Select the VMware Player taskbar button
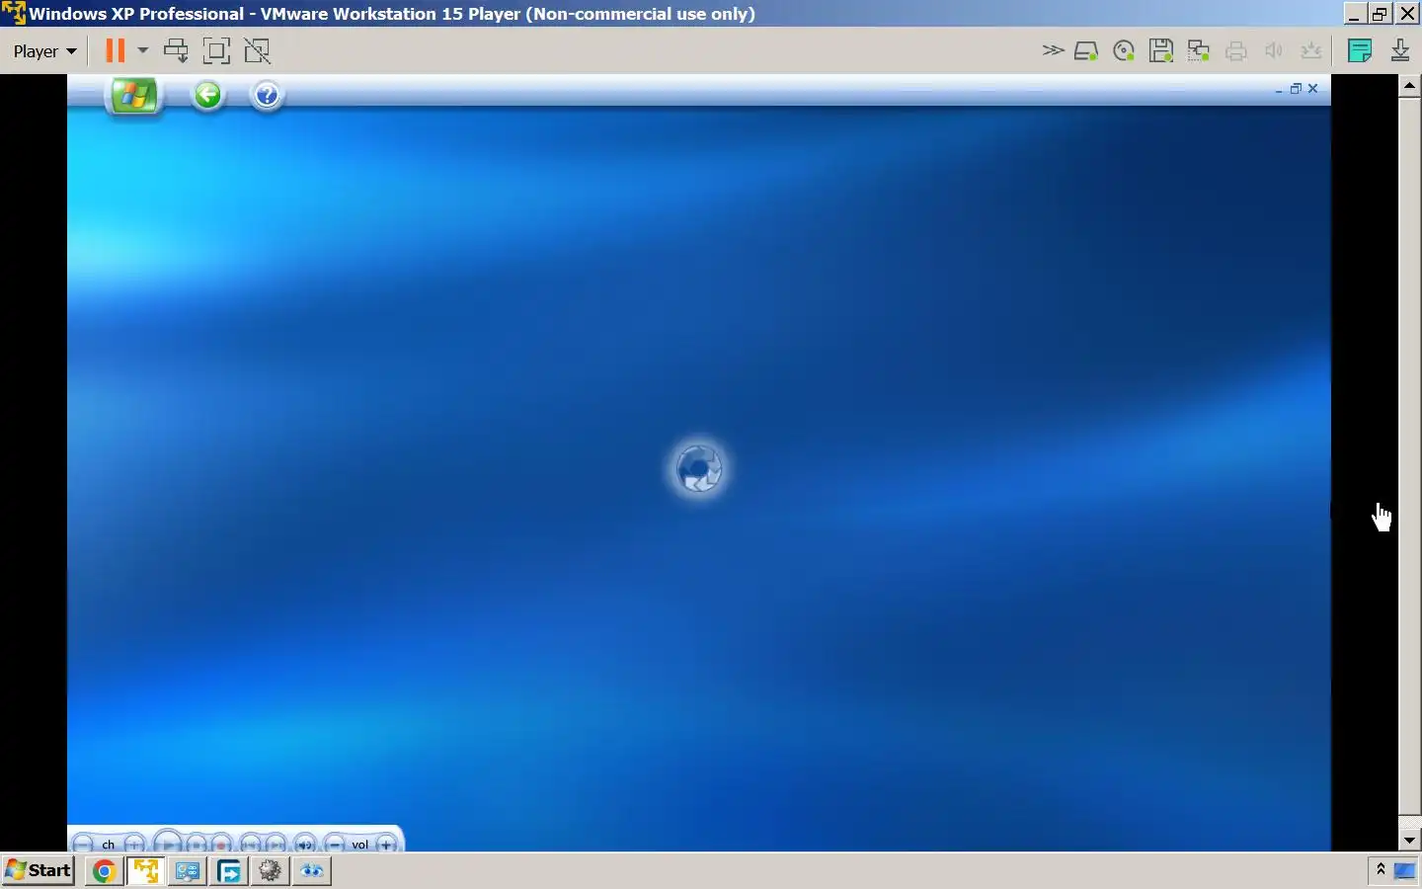This screenshot has height=889, width=1422. tap(146, 871)
